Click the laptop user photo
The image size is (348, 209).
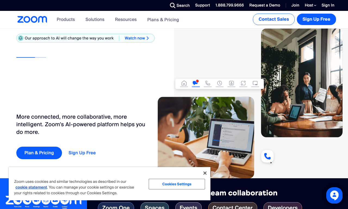tap(206, 137)
